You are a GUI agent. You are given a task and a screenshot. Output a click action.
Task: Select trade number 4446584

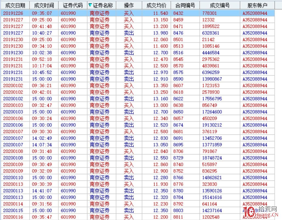click(x=211, y=53)
